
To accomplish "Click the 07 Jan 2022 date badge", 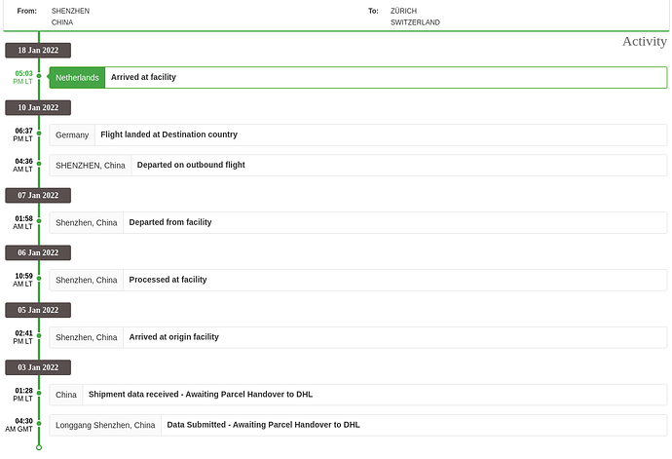I will coord(38,195).
